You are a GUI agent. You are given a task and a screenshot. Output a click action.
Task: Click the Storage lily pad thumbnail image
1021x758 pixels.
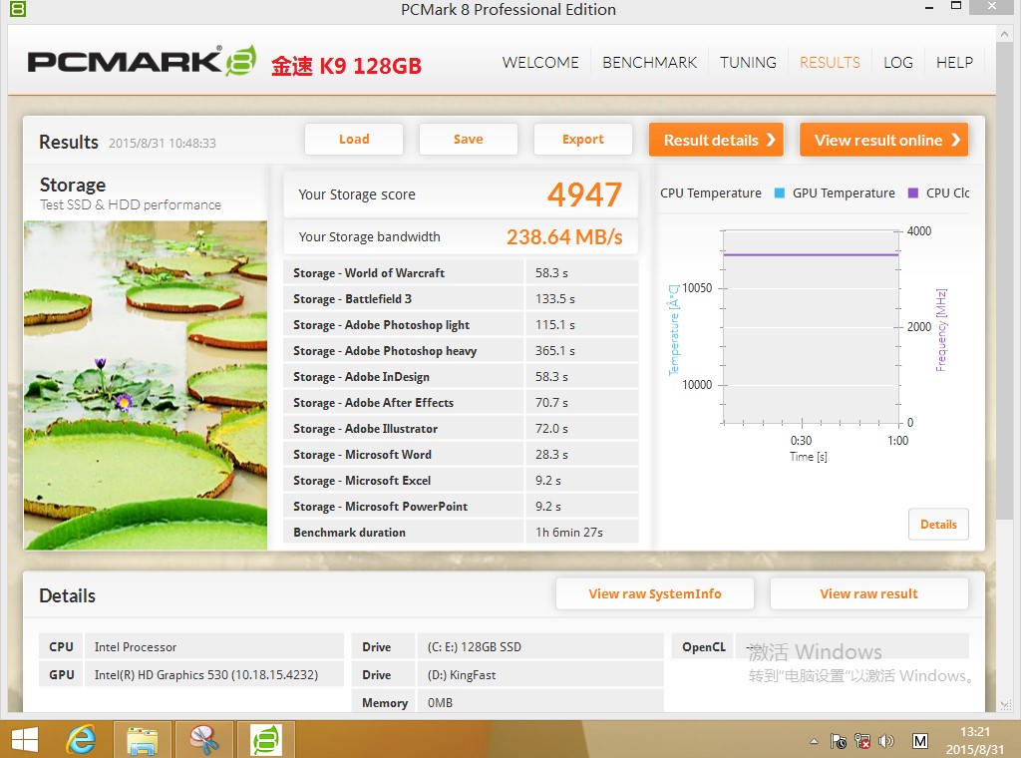pyautogui.click(x=146, y=386)
